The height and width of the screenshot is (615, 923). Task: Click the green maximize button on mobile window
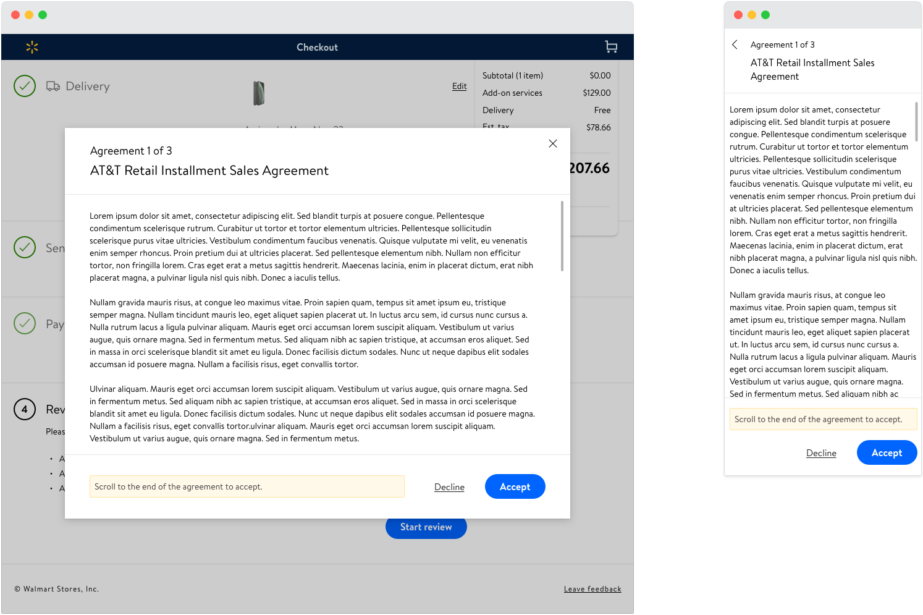pos(765,15)
